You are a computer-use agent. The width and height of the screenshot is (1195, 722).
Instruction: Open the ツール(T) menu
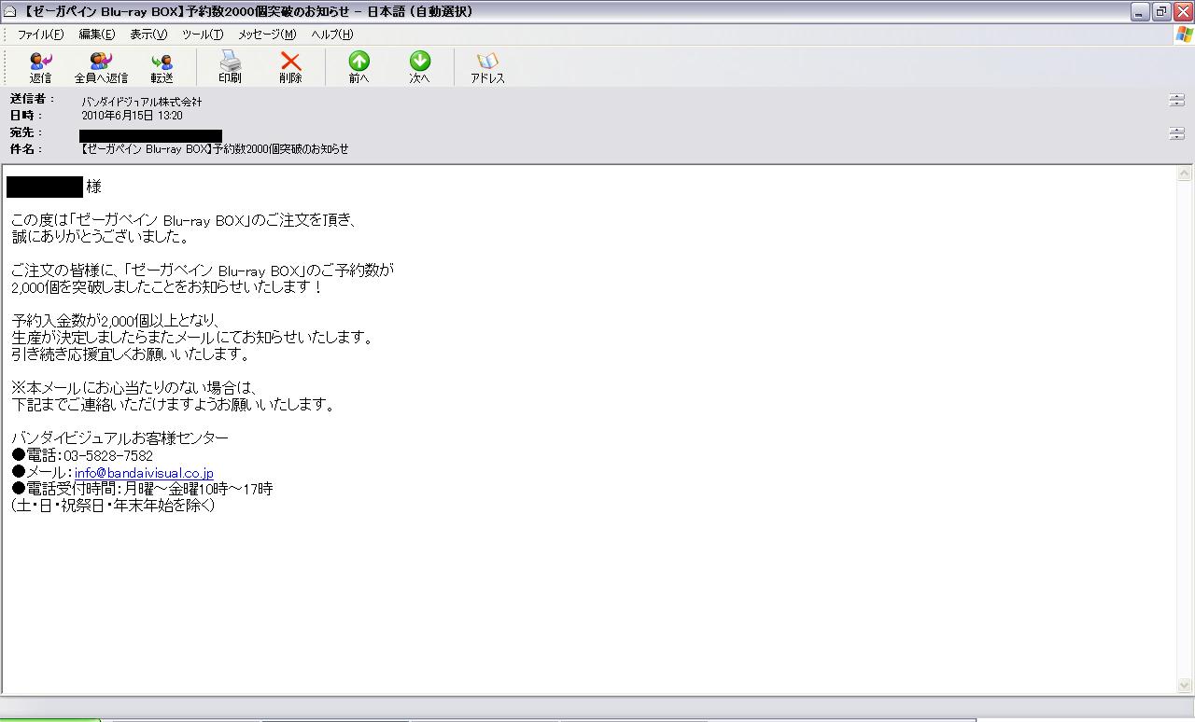tap(203, 35)
